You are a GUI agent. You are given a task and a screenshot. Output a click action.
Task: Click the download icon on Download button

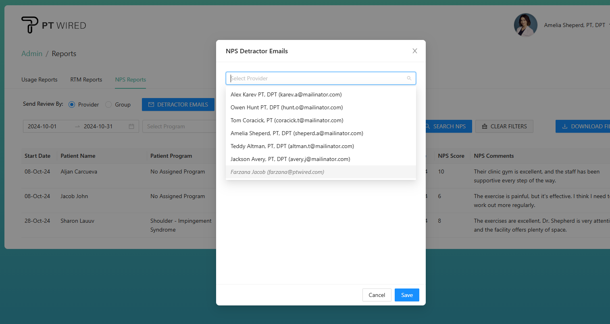[565, 126]
